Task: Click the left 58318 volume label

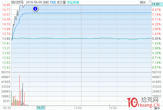Action: pyautogui.click(x=6, y=72)
